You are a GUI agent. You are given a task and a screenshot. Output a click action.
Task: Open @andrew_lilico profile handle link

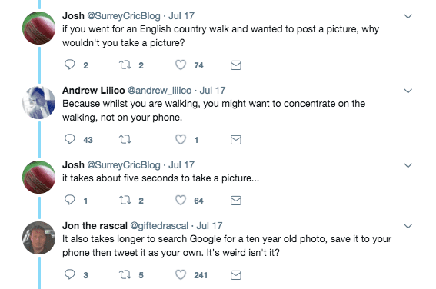click(160, 91)
